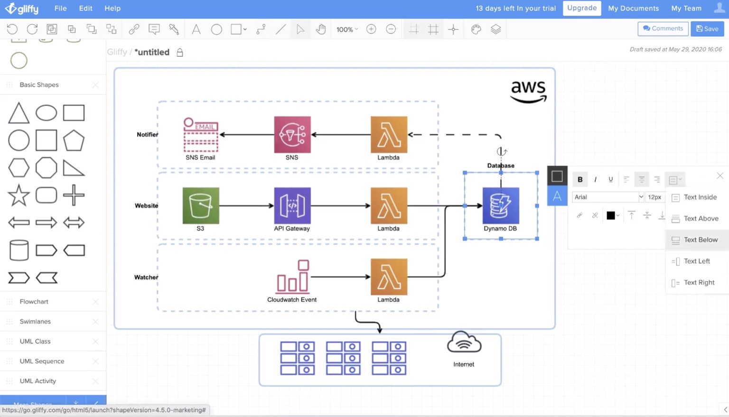Toggle italic text formatting

595,179
